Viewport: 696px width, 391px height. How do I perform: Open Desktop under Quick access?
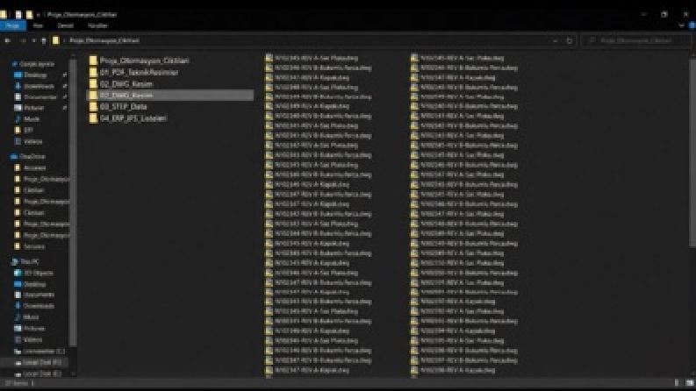point(31,75)
